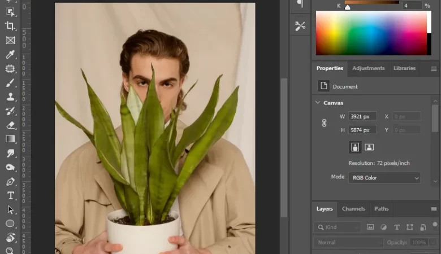Switch to the Properties tab

330,68
